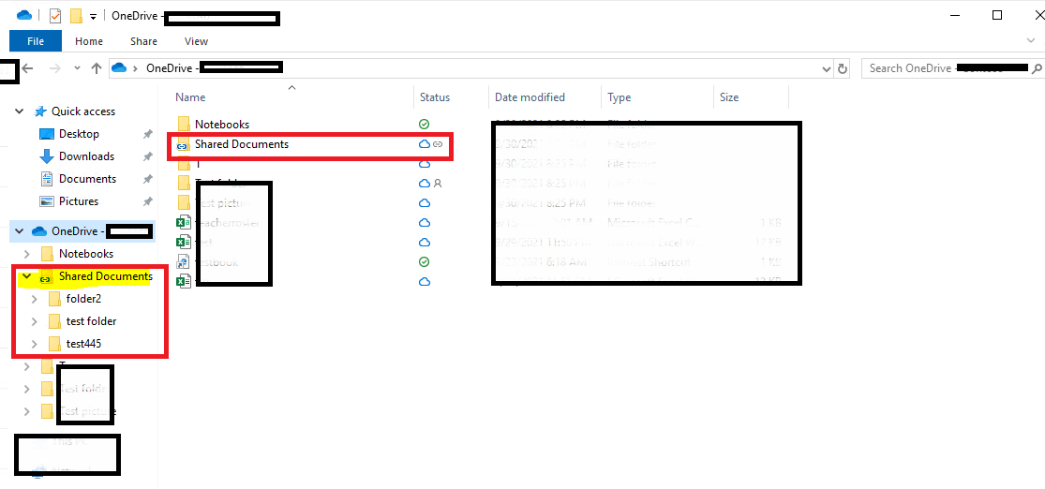
Task: Sort by the Status column header
Action: [435, 97]
